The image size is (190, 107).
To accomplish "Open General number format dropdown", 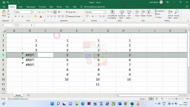I will coord(104,12).
